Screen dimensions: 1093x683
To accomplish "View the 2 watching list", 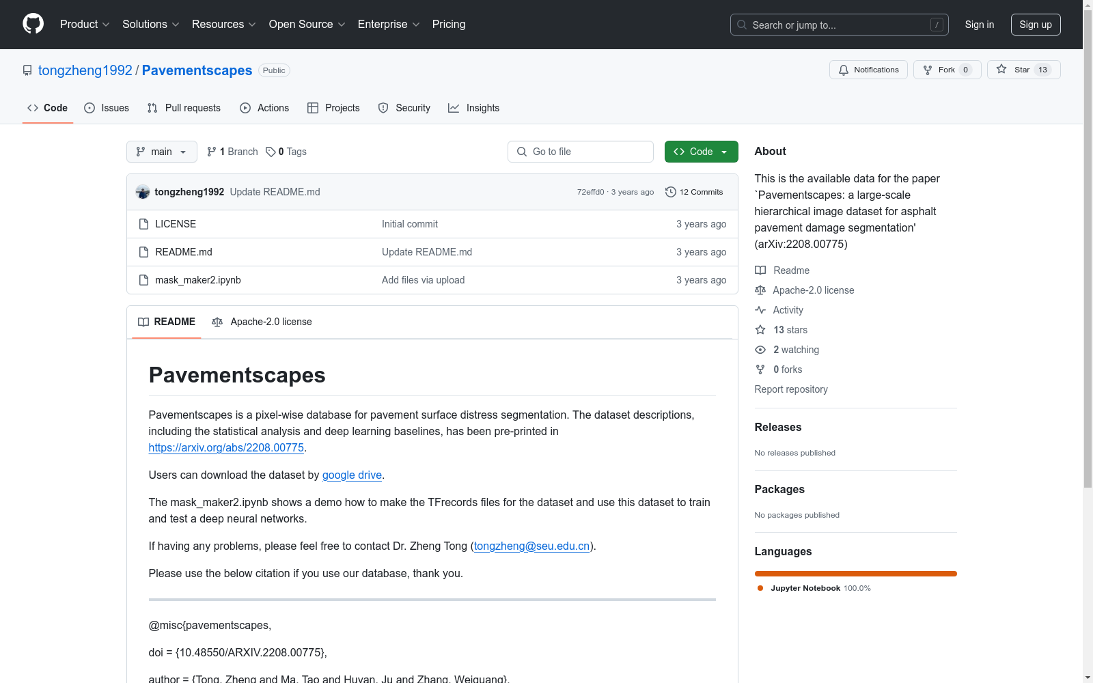I will [x=787, y=350].
